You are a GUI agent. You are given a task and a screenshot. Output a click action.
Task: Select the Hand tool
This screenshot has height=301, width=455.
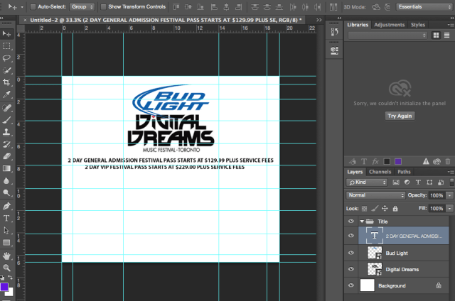click(x=6, y=256)
